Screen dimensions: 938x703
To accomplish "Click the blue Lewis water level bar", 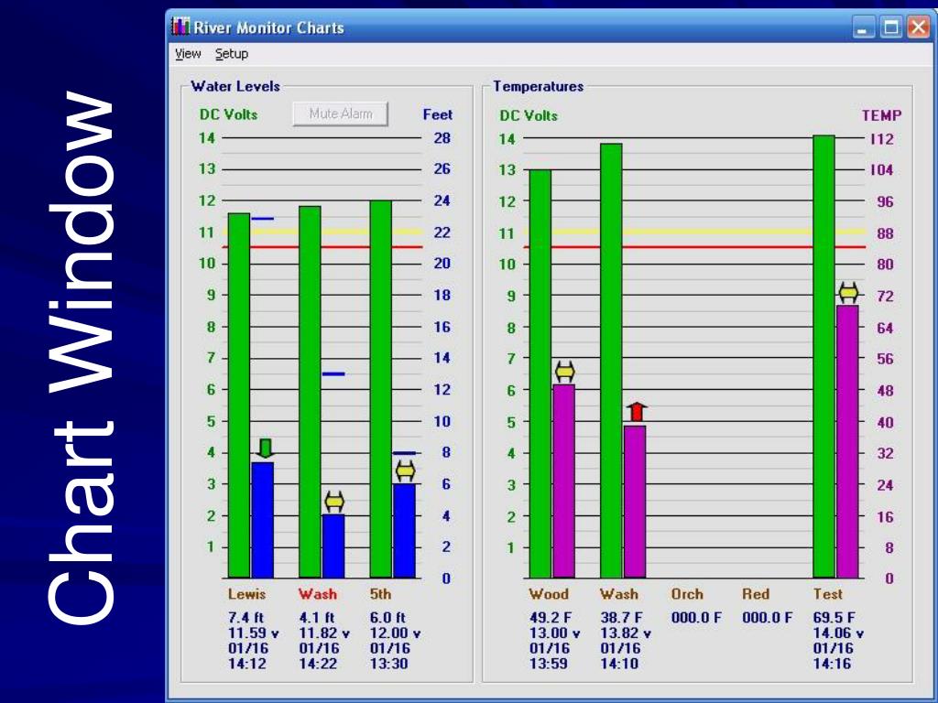I will (263, 520).
